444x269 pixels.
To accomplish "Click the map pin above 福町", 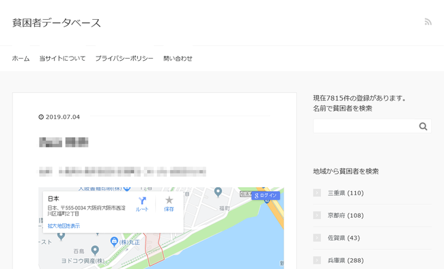I will (218, 193).
